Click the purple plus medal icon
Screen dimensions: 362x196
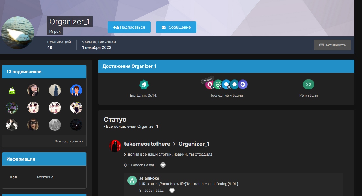[x=242, y=85]
